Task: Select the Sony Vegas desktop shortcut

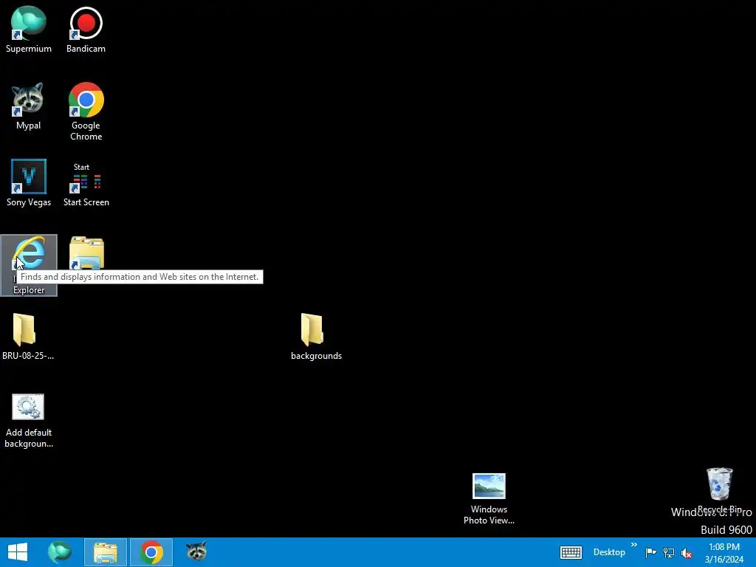Action: (29, 183)
